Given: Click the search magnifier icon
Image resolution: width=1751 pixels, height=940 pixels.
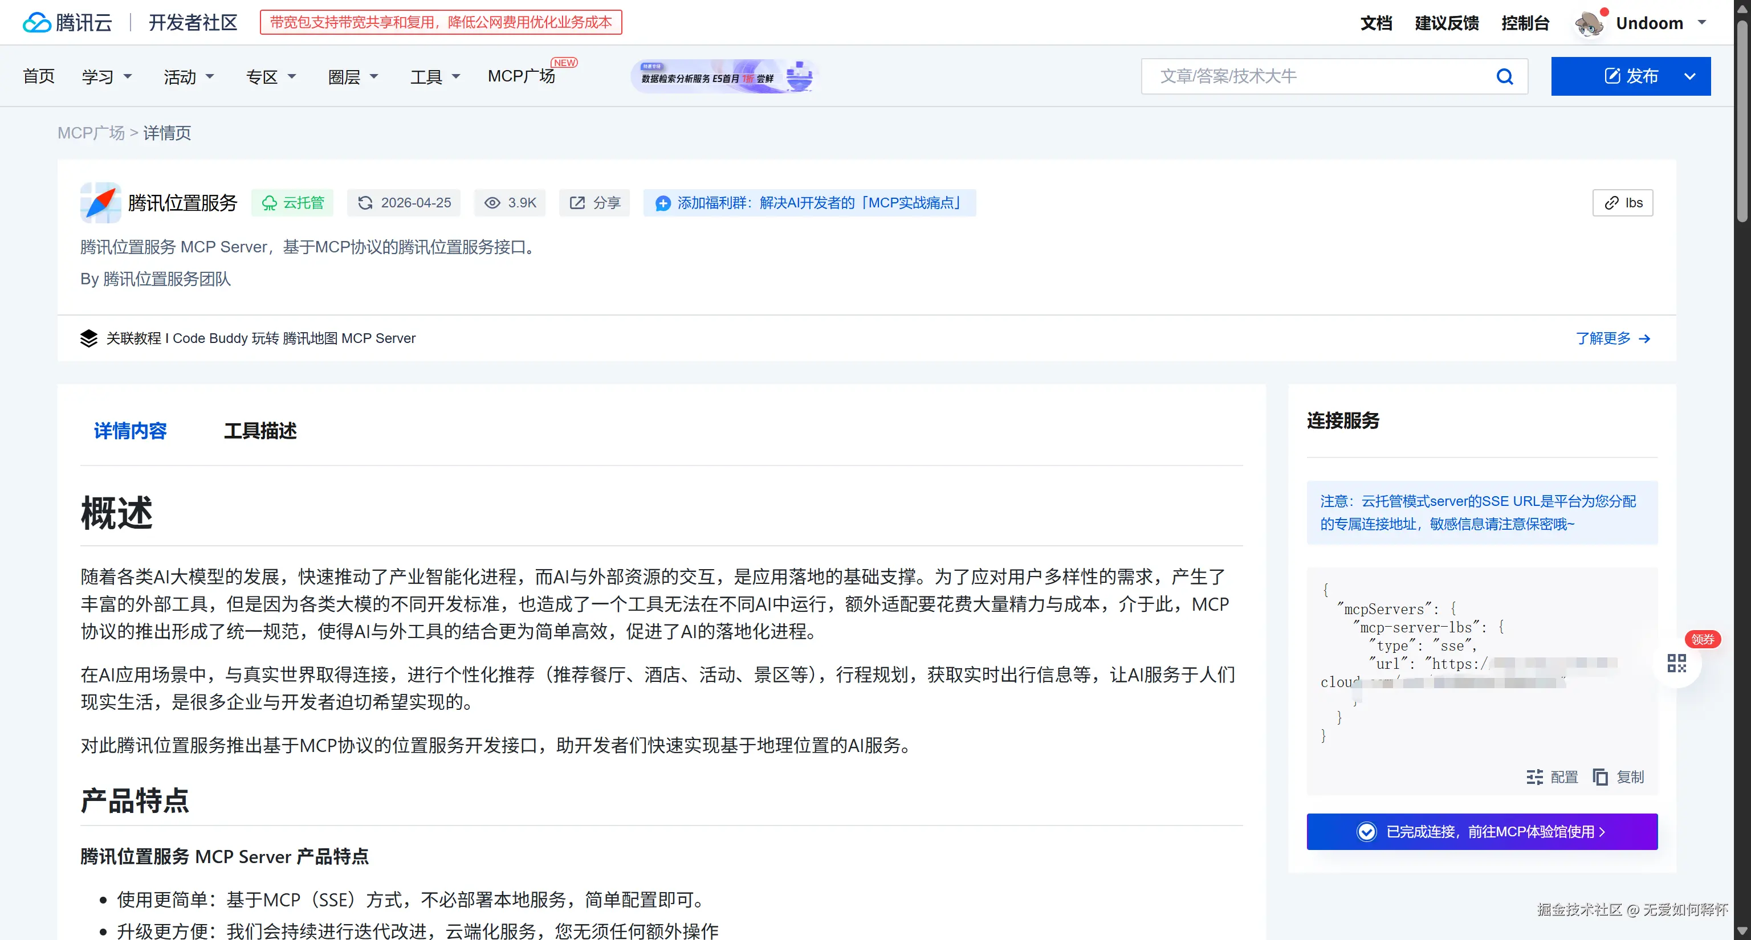Looking at the screenshot, I should [1505, 76].
